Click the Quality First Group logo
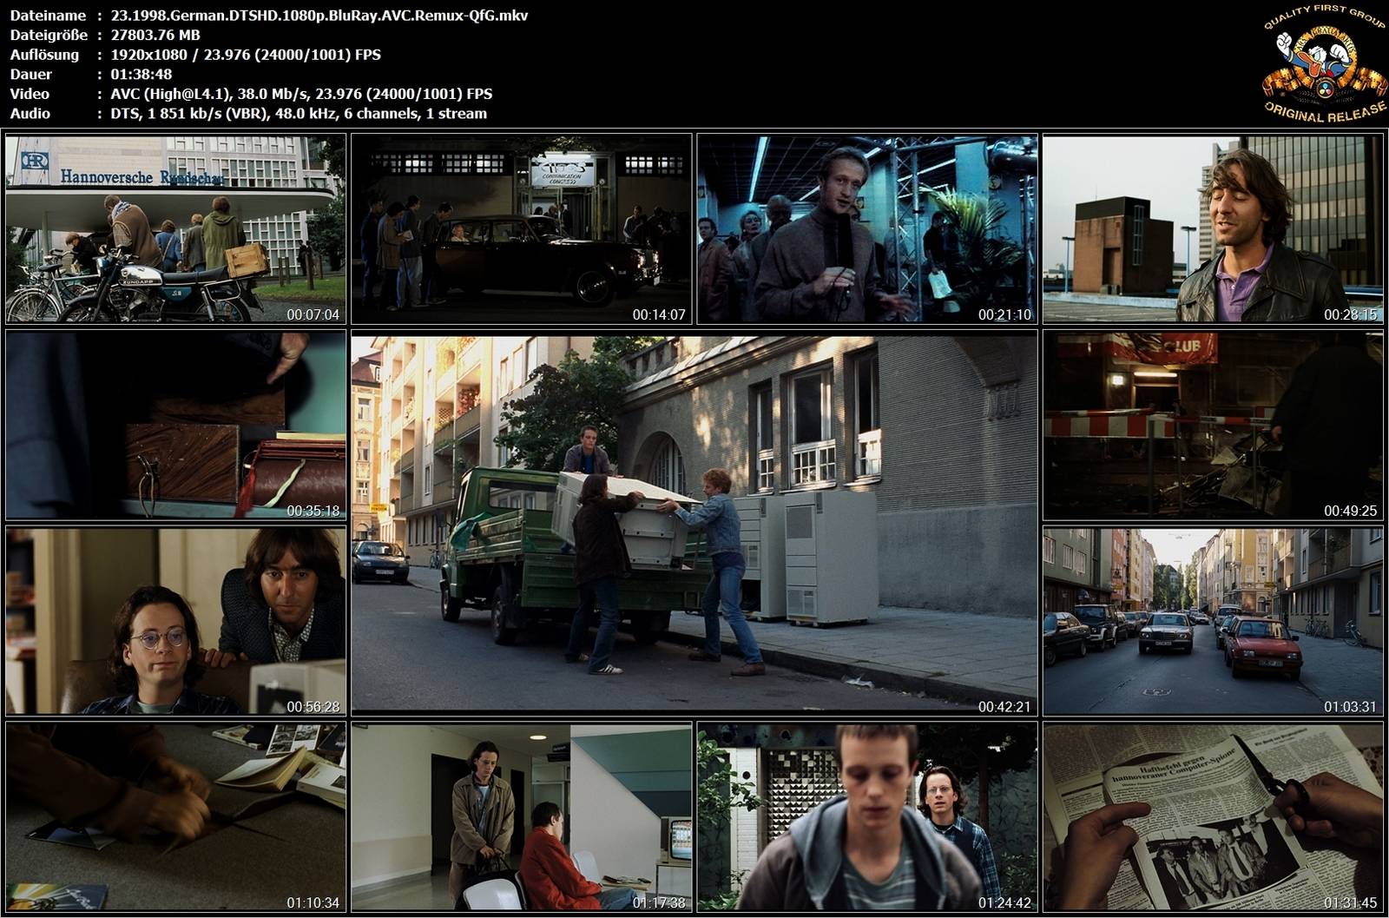 click(x=1323, y=64)
